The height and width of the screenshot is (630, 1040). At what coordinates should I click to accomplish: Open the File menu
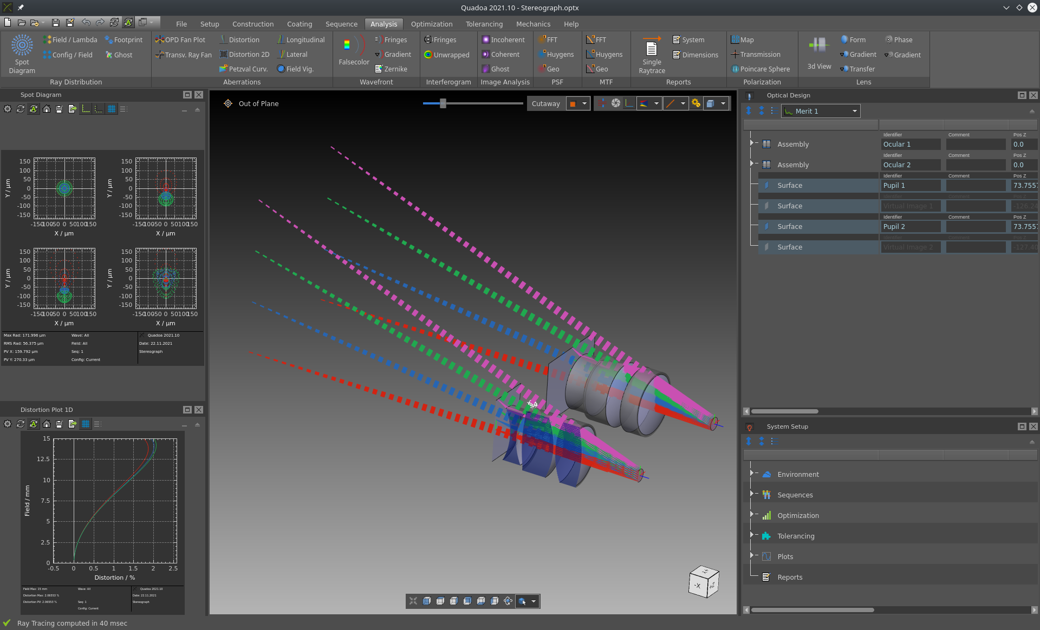tap(181, 24)
